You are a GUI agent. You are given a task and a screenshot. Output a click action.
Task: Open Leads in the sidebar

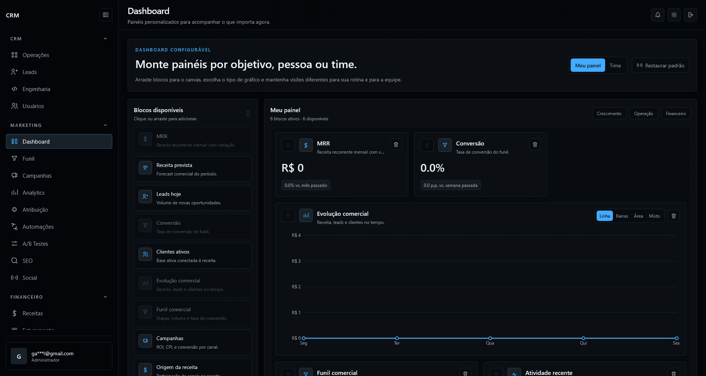(59, 72)
